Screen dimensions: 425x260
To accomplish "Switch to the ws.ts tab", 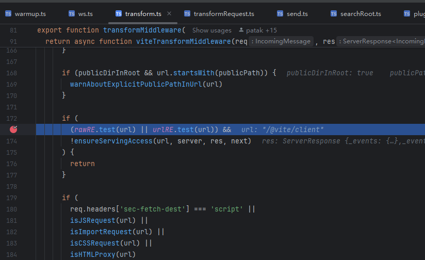I will click(85, 13).
